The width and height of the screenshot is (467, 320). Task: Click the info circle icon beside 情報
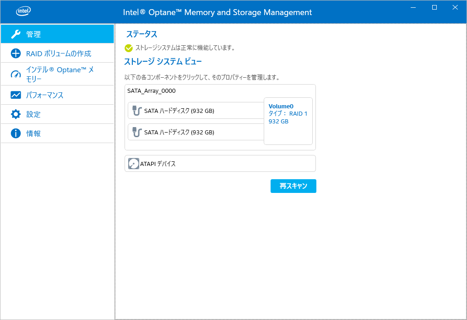click(x=16, y=133)
